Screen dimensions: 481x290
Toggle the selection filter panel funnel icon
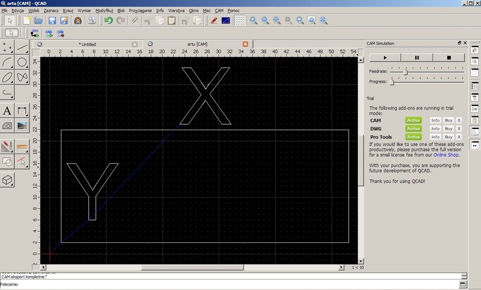point(475,98)
